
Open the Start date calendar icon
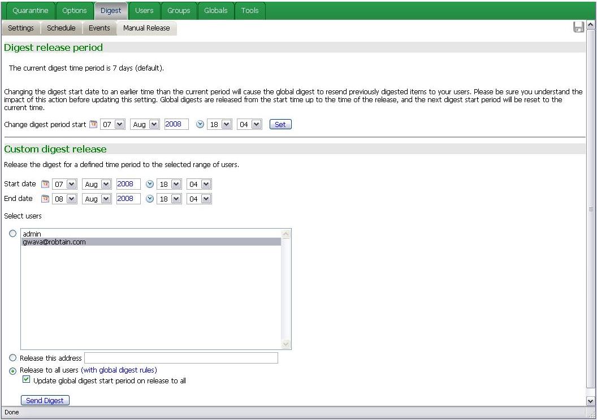click(x=45, y=184)
